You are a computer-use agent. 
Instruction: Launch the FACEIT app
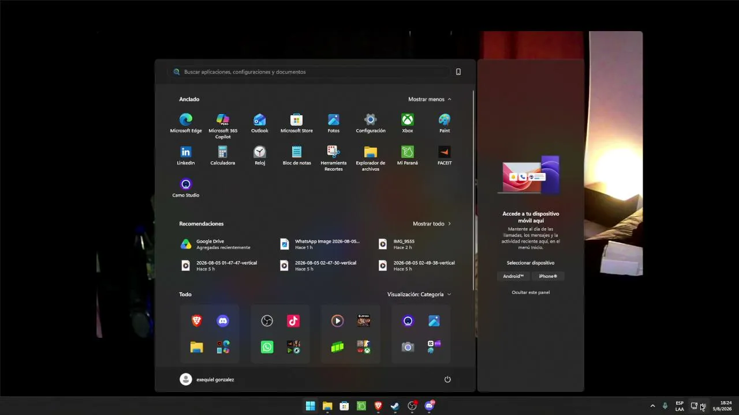[445, 155]
